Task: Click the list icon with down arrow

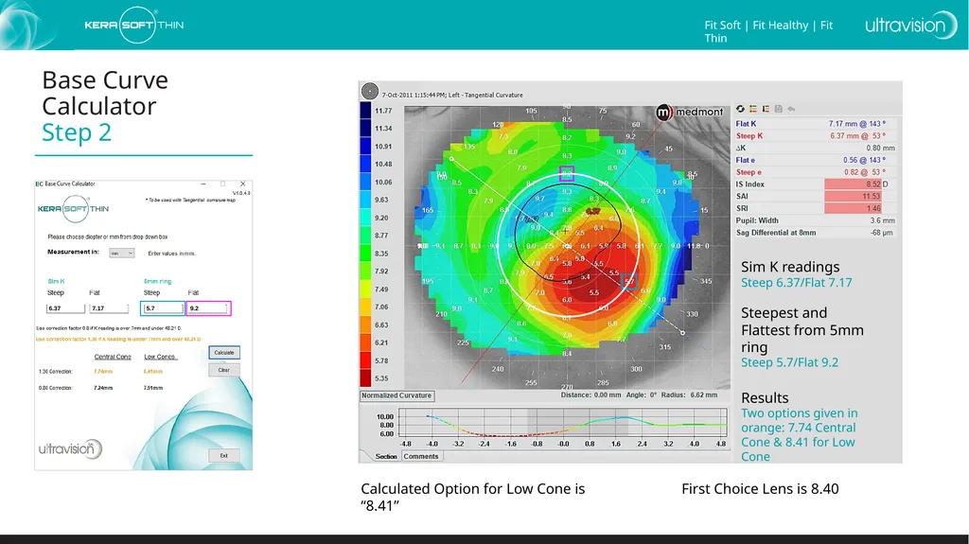Action: [766, 109]
